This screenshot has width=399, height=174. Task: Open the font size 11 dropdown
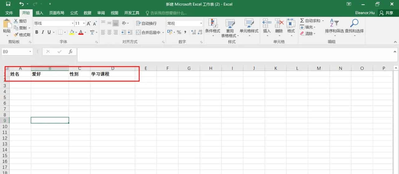[x=84, y=23]
